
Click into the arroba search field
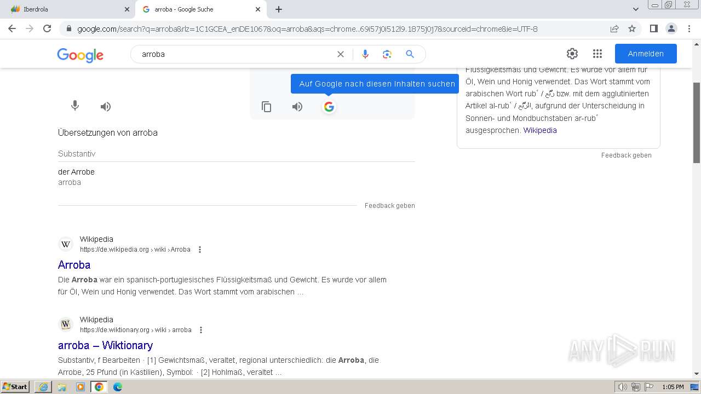click(x=235, y=54)
